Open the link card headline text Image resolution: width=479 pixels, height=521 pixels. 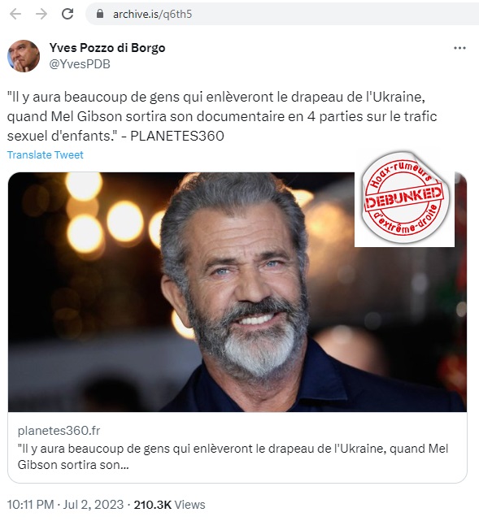[233, 457]
